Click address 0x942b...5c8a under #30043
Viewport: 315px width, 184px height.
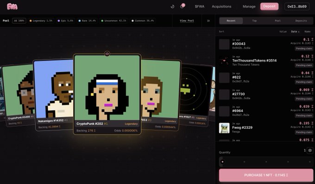pos(241,48)
